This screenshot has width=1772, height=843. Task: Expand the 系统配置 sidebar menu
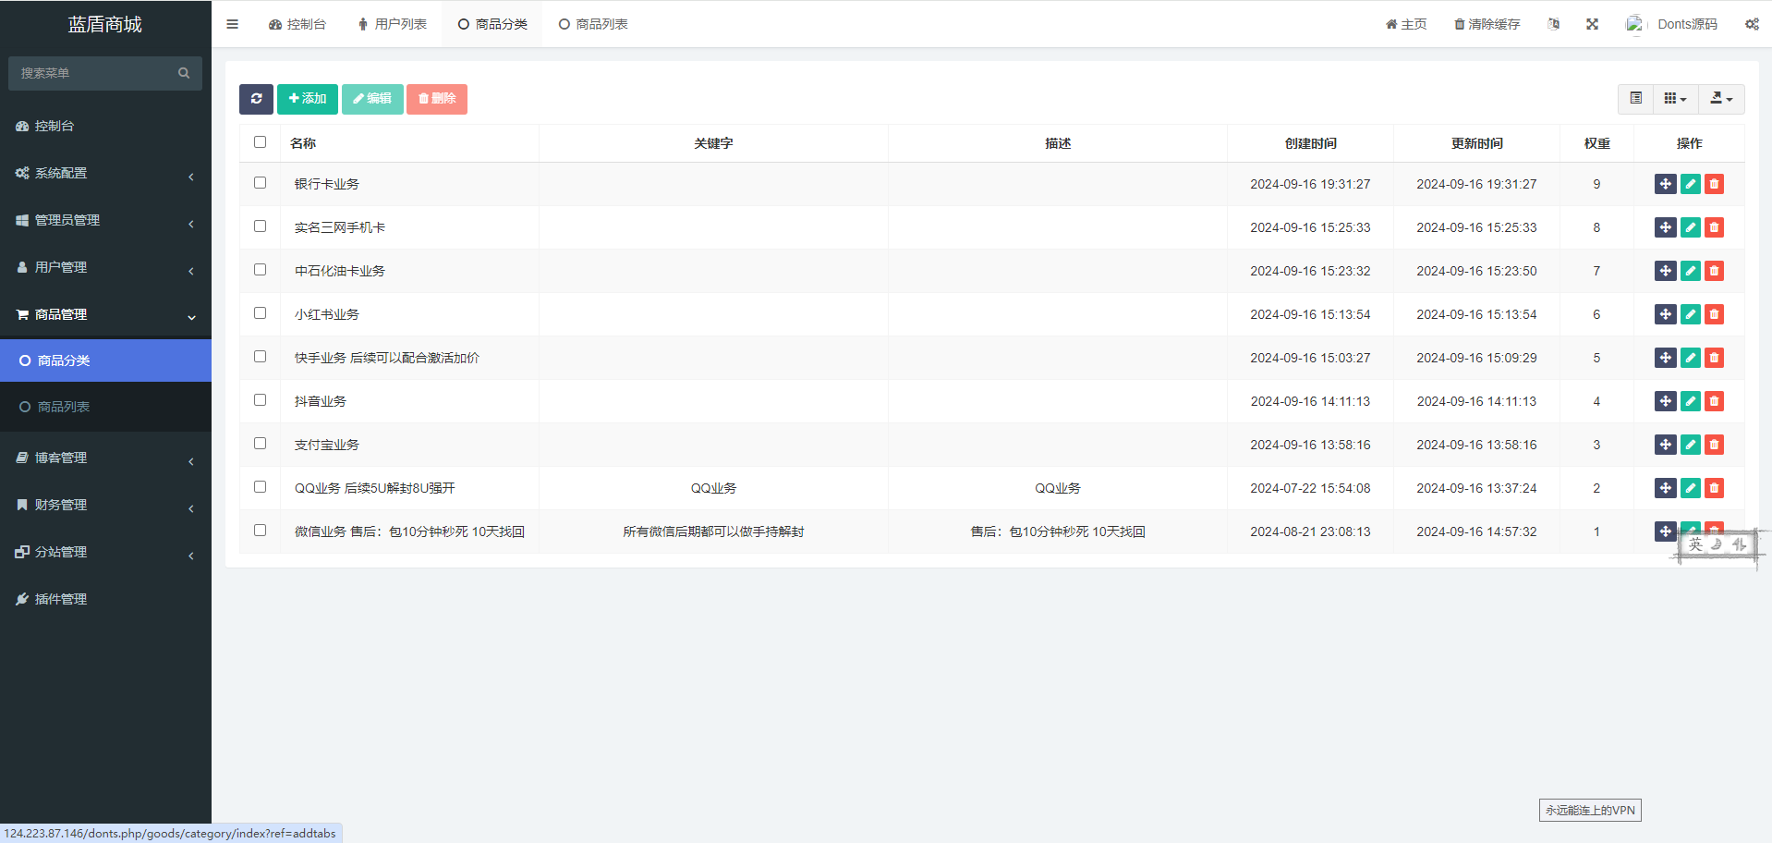(x=105, y=174)
